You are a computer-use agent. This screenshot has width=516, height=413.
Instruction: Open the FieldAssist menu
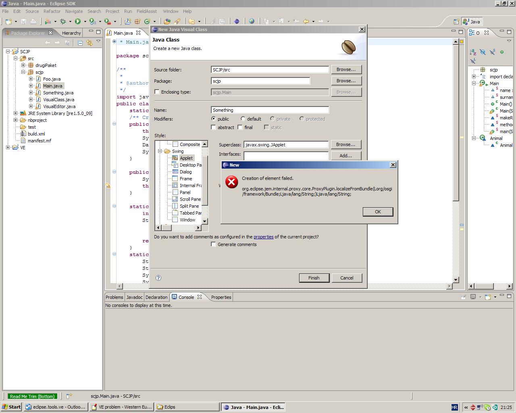tap(146, 11)
